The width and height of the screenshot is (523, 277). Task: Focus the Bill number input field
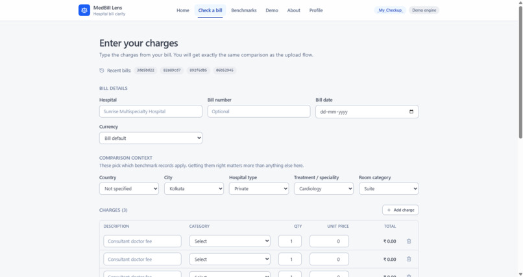click(259, 111)
